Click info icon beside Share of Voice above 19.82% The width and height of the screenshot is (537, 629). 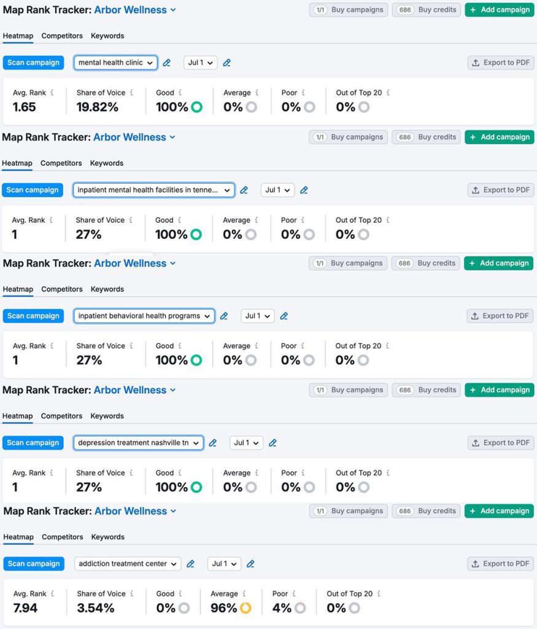pyautogui.click(x=131, y=93)
